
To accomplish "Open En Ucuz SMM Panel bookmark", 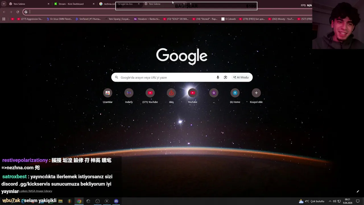I will [x=59, y=19].
